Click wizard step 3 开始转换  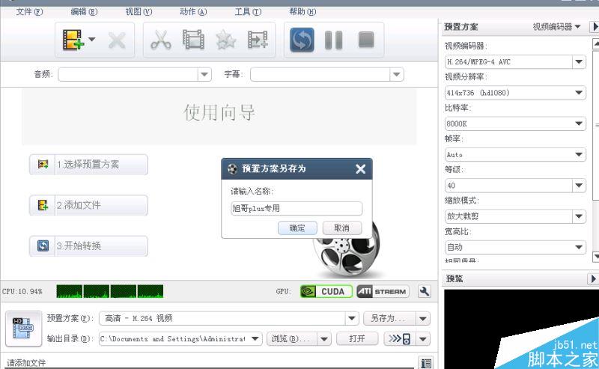[x=88, y=246]
